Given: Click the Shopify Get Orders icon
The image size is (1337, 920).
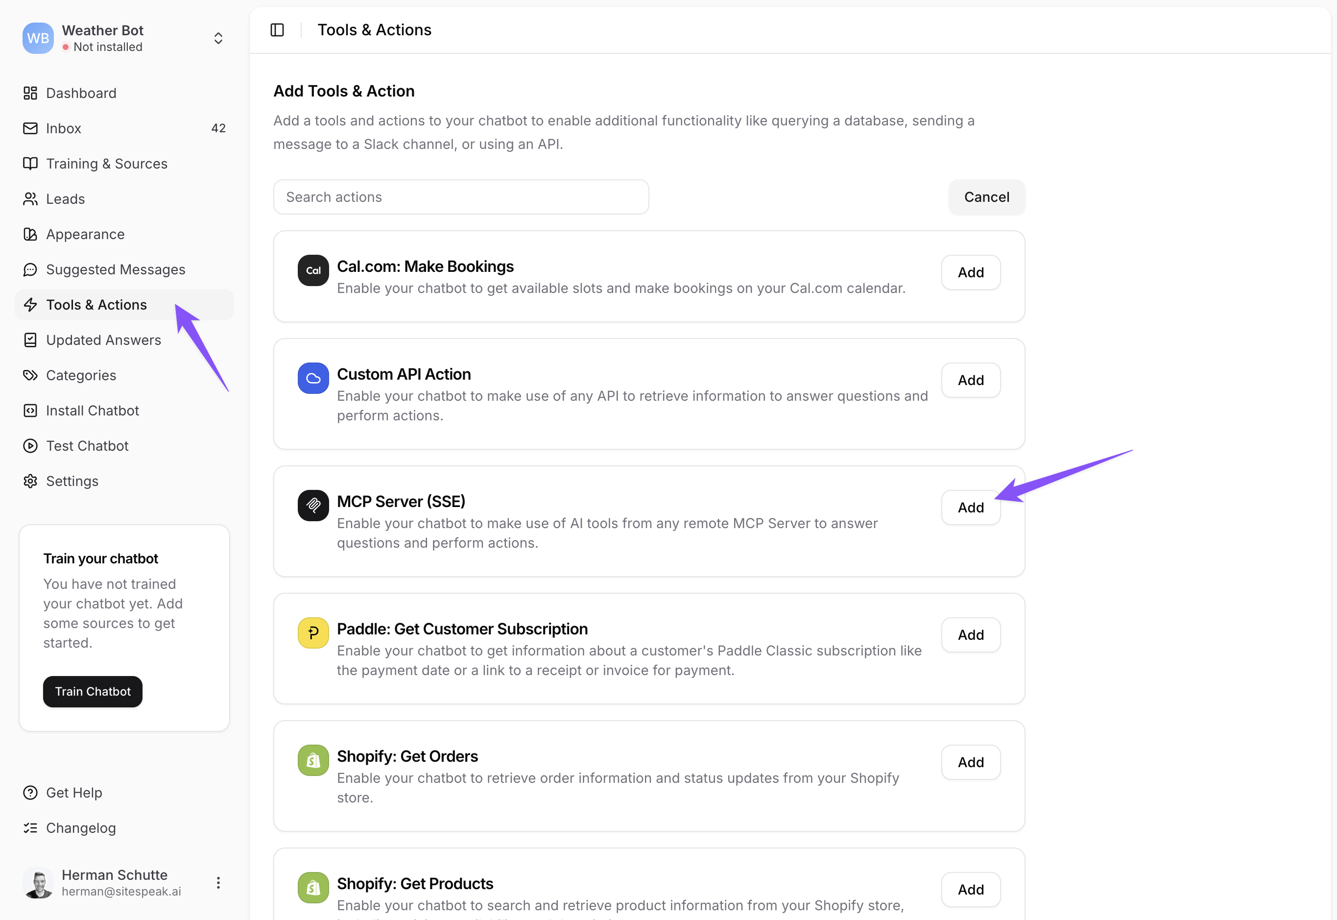Looking at the screenshot, I should 313,760.
